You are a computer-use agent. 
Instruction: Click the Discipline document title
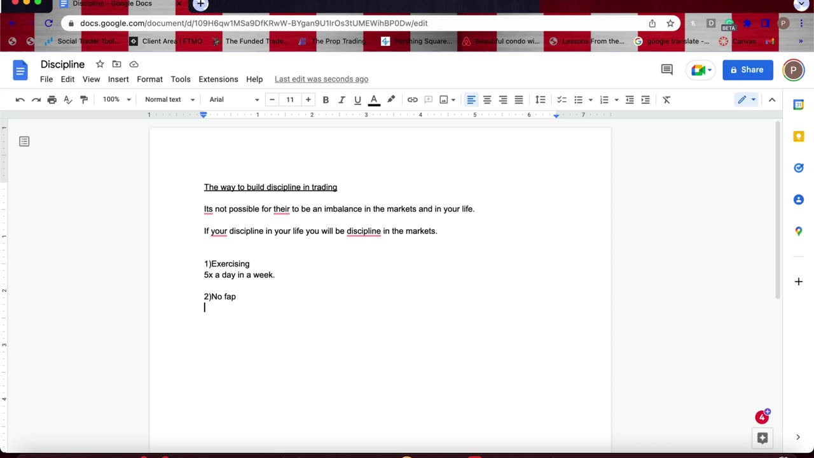point(62,64)
